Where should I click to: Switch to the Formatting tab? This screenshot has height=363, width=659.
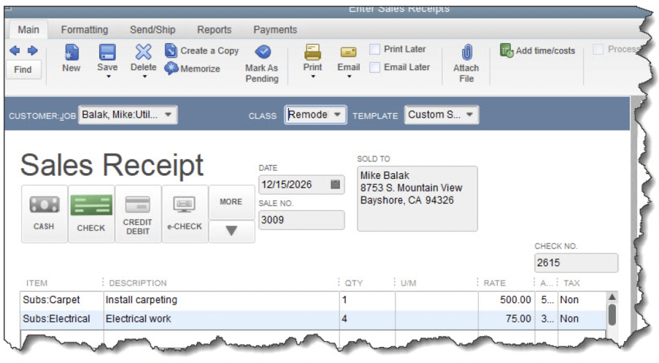click(84, 30)
